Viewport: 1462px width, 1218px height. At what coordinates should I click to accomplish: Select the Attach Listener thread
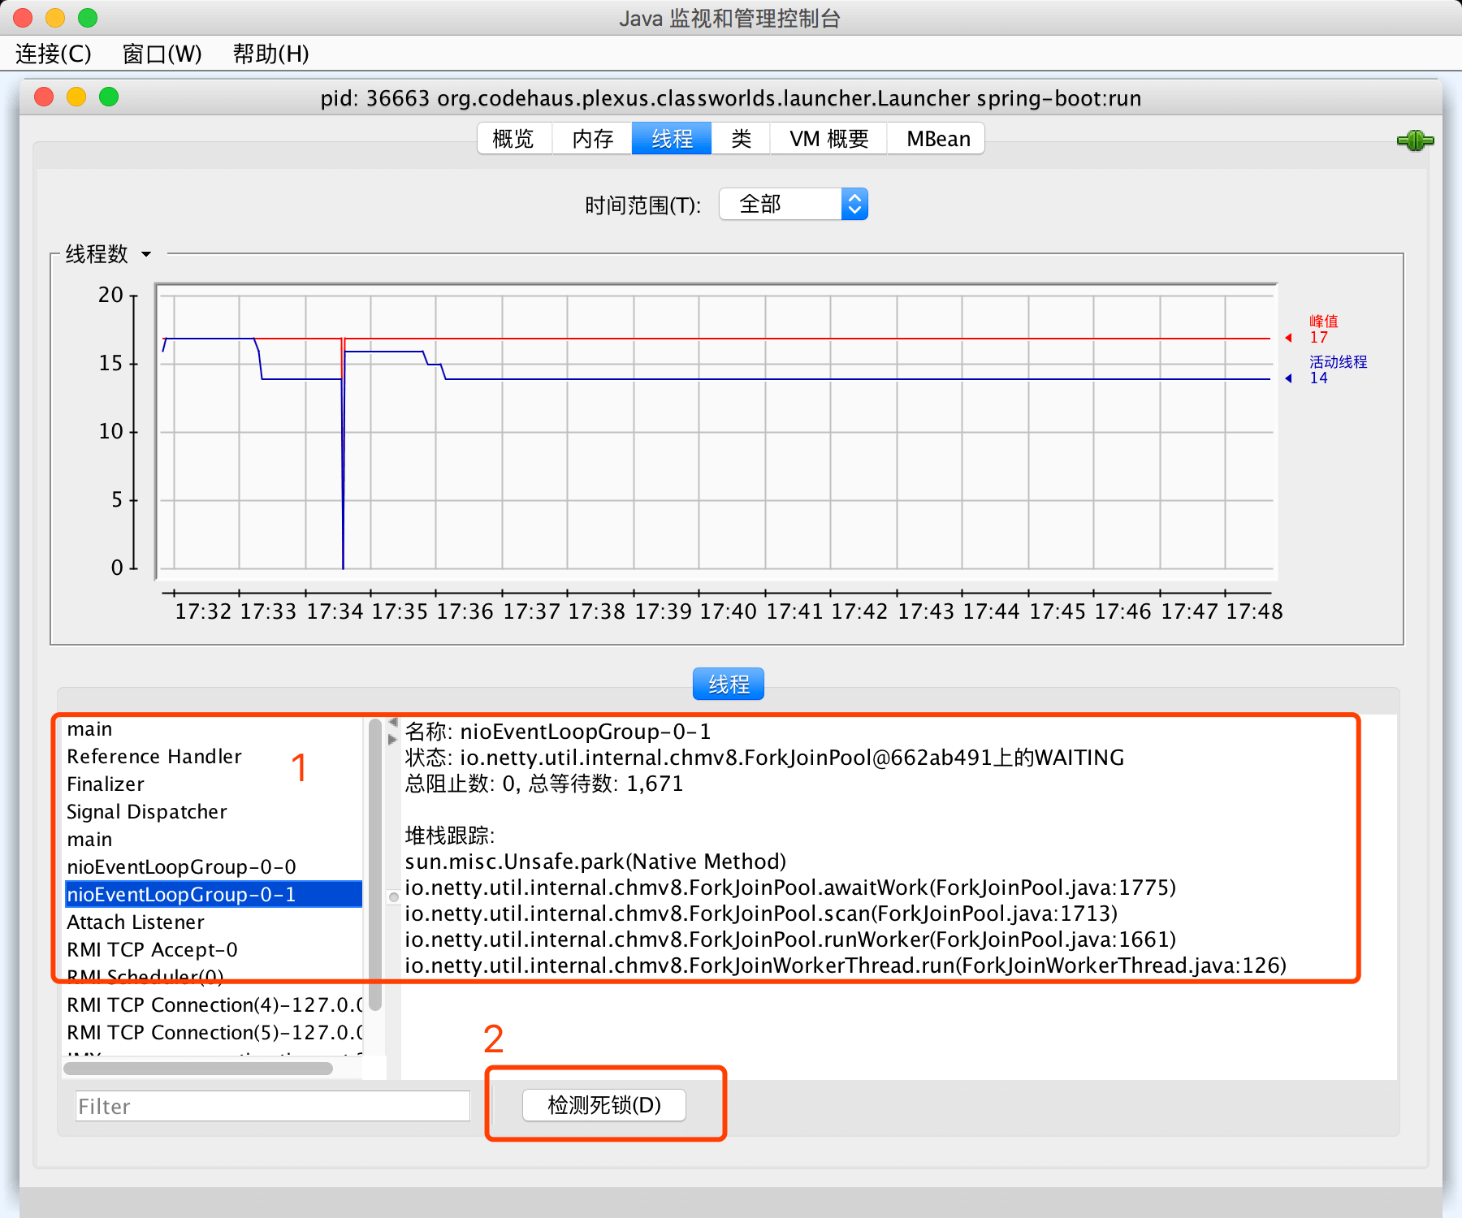(136, 922)
